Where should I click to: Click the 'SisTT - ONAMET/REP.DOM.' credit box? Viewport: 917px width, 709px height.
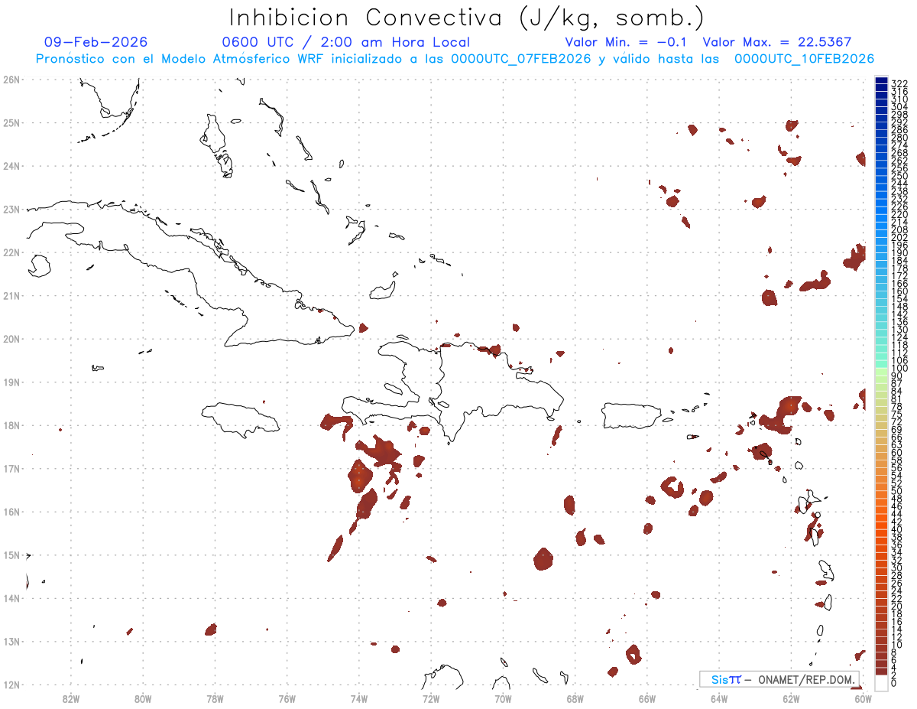(x=779, y=679)
